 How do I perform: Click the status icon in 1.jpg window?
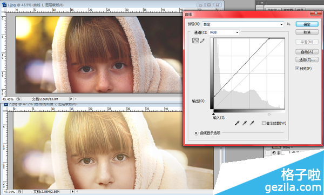(x=18, y=99)
